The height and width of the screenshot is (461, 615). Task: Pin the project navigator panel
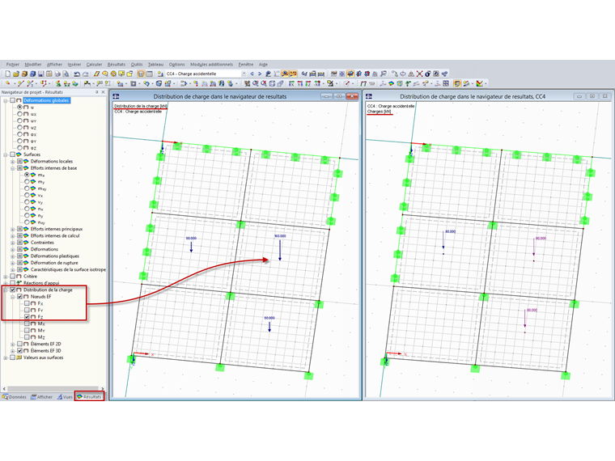pos(97,92)
